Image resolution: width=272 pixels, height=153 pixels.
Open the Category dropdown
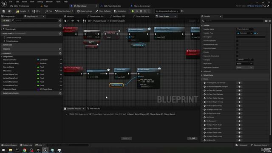pos(245,60)
